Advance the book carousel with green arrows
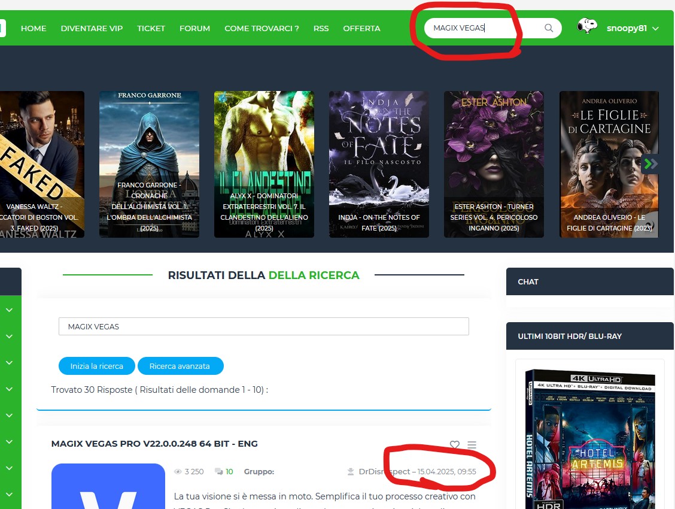Screen dimensions: 675x509 (650, 163)
